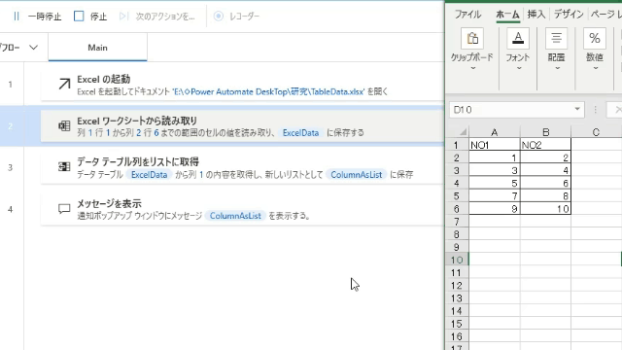The image size is (622, 350).
Task: Stop the running flow with the 停止 button
Action: 90,17
